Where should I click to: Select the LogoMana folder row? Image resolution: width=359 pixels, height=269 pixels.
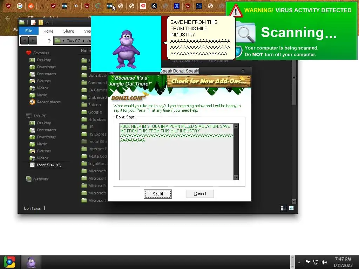(x=94, y=164)
